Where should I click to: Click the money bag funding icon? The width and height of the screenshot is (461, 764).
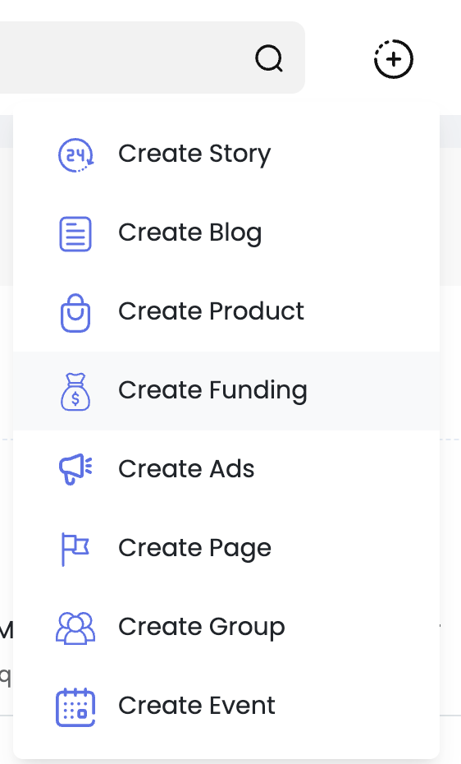coord(75,391)
